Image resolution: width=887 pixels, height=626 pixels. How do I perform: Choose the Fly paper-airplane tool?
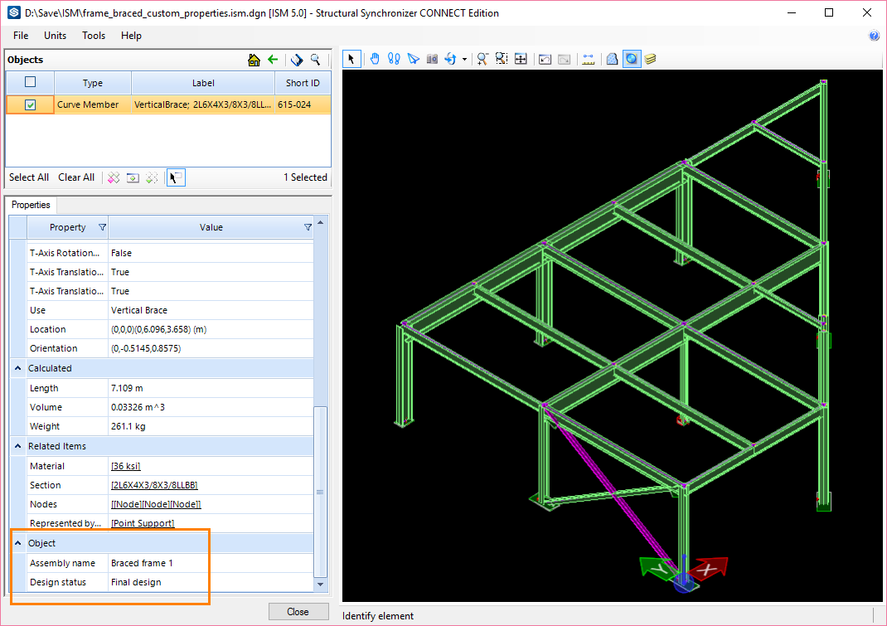pos(413,59)
